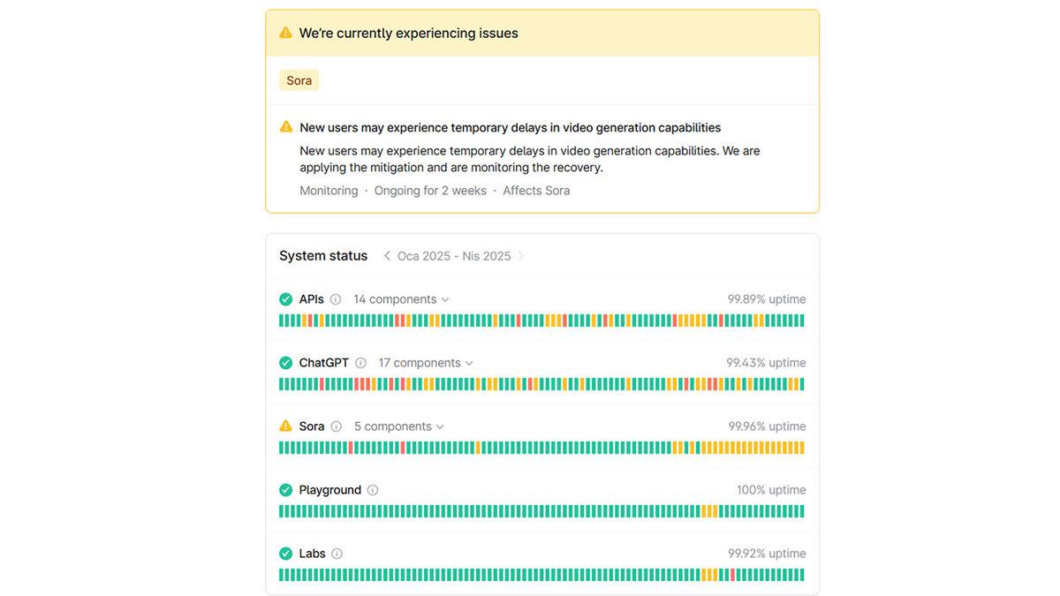Viewport: 1060px width, 596px height.
Task: Open the video generation delays incident title
Action: tap(510, 127)
